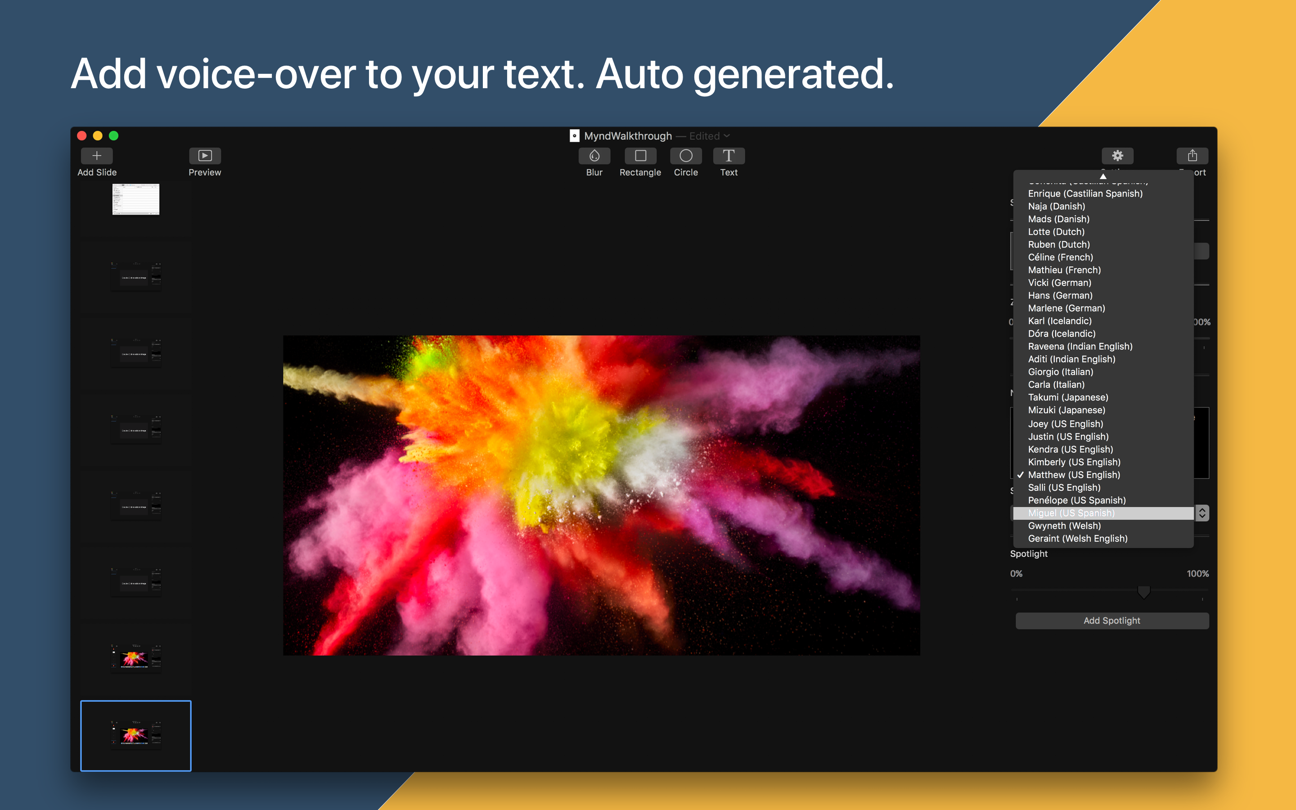Choose Gwyneth (Welsh) voice
Screen dimensions: 1296x810
click(x=1065, y=526)
